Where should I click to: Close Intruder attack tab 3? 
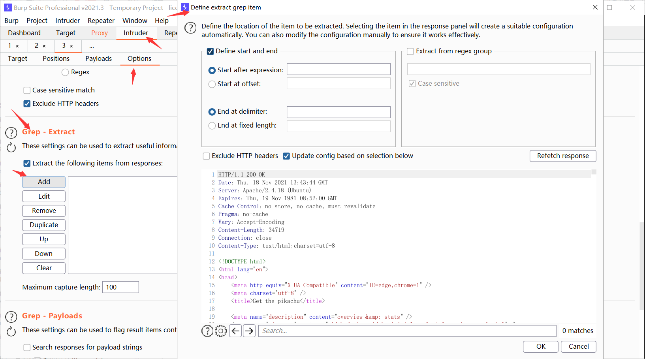coord(71,46)
